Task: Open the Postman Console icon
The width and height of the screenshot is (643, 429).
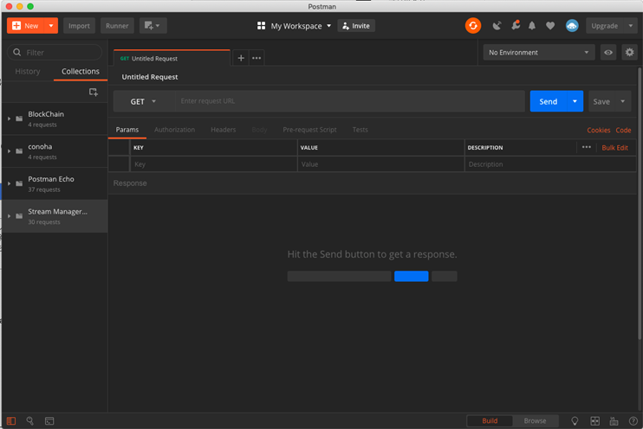Action: (x=49, y=421)
